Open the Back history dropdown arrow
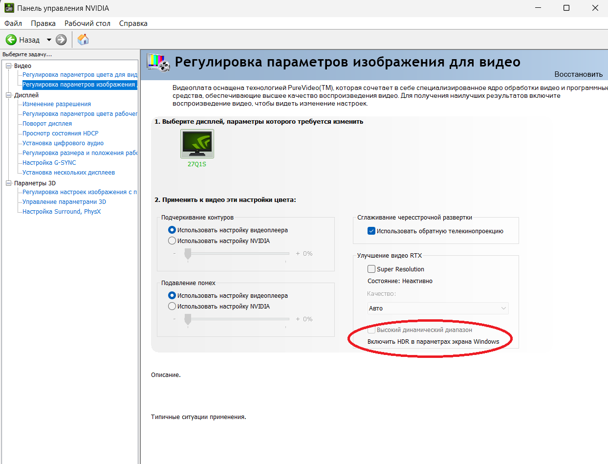608x464 pixels. coord(49,40)
